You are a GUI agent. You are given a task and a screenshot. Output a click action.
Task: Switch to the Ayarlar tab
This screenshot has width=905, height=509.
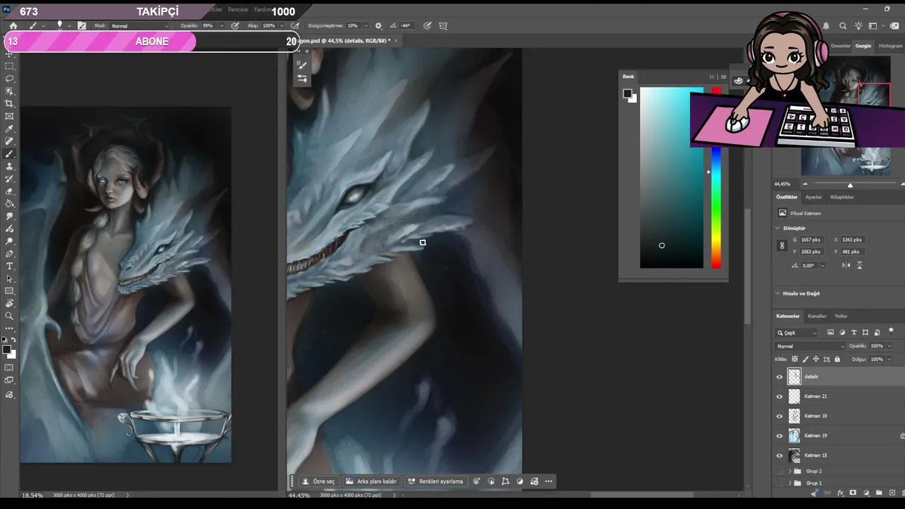(814, 197)
